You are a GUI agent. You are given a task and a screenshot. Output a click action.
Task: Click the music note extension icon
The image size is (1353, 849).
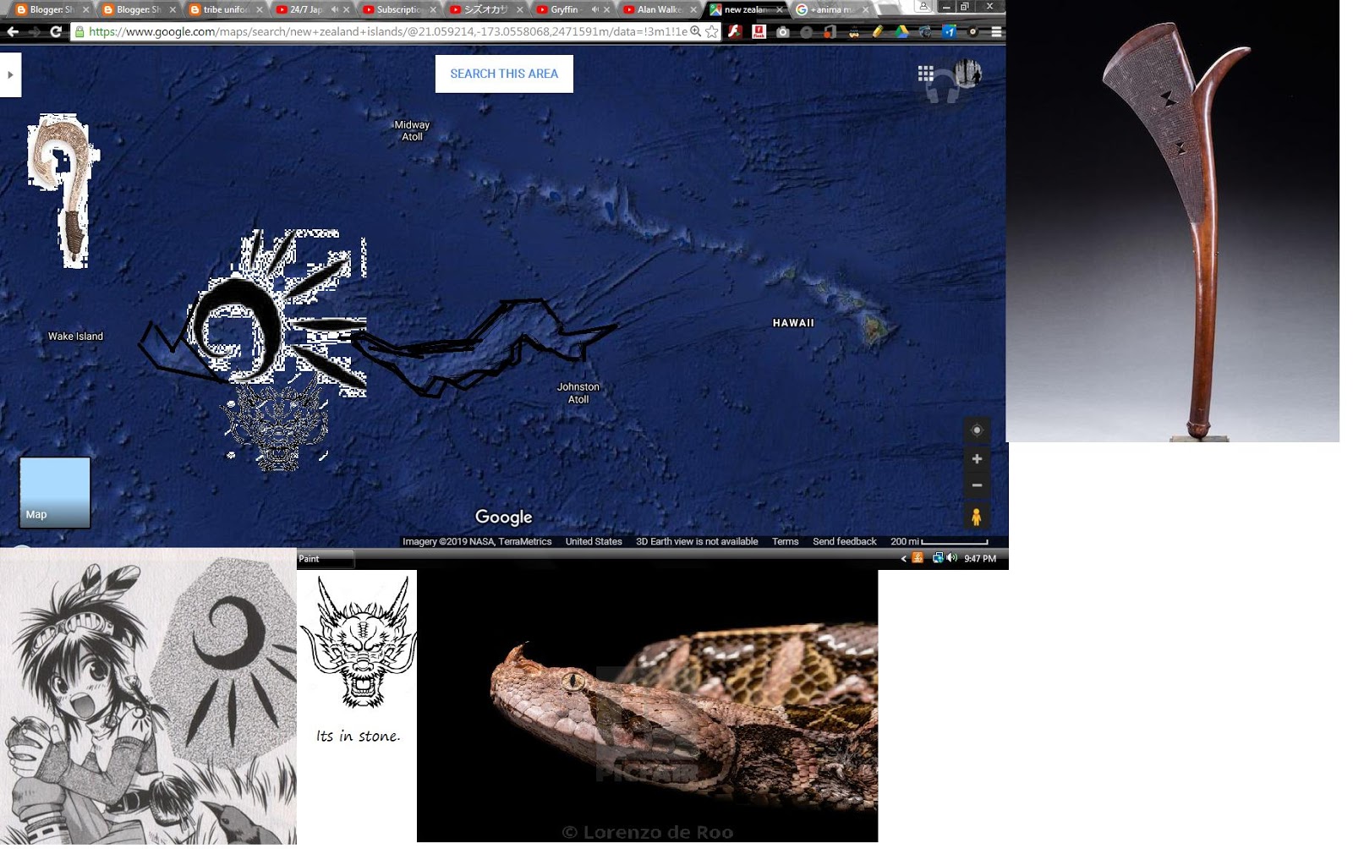click(x=830, y=31)
